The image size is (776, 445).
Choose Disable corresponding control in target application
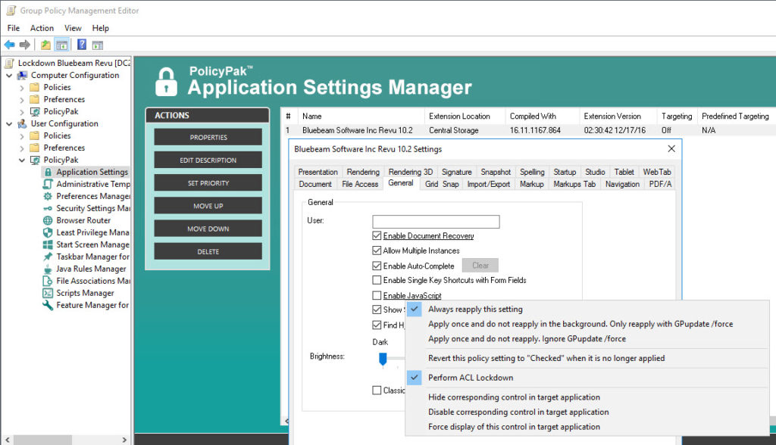point(518,412)
